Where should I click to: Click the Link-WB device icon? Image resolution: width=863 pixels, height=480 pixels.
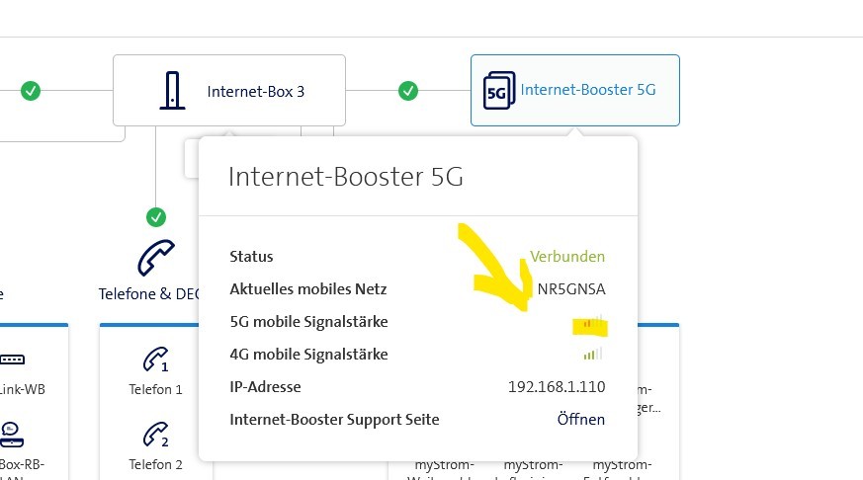(11, 360)
